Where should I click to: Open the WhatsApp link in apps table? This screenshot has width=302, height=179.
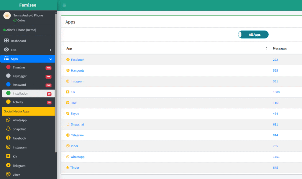(x=78, y=157)
